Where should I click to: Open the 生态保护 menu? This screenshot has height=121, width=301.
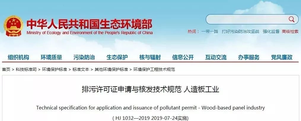117,57
